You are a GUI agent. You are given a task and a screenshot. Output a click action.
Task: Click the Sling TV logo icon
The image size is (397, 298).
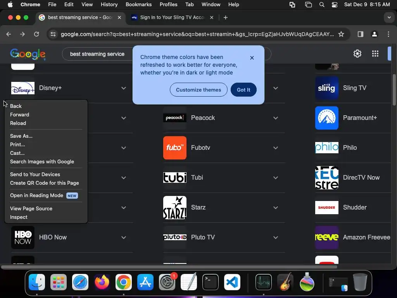(326, 88)
